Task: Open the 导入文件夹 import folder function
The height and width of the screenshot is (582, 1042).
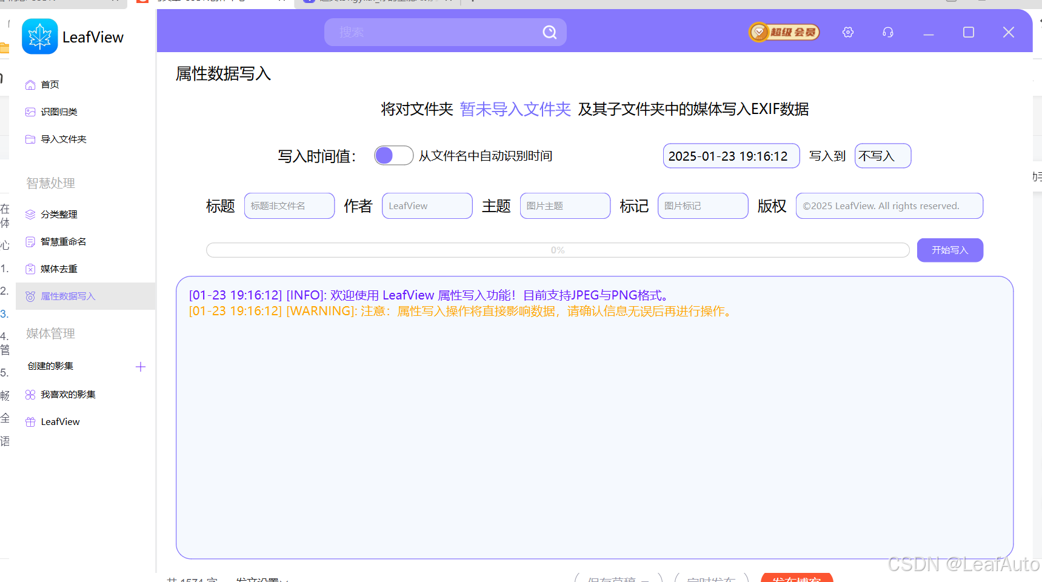Action: (62, 139)
